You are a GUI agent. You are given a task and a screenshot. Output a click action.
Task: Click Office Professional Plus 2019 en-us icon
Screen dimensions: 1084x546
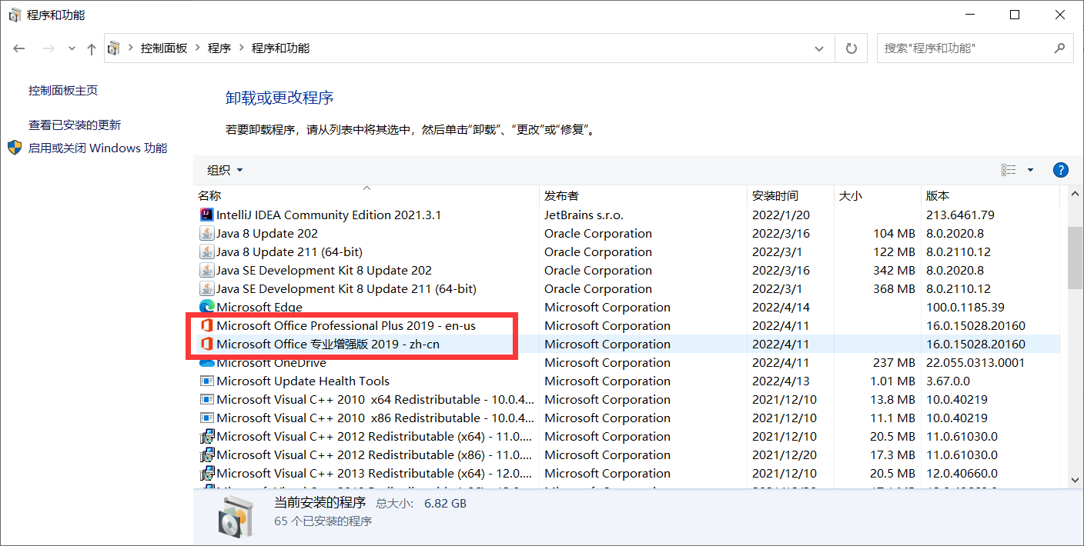click(x=206, y=326)
